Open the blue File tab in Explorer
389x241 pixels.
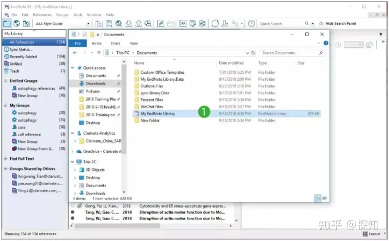pyautogui.click(x=78, y=43)
